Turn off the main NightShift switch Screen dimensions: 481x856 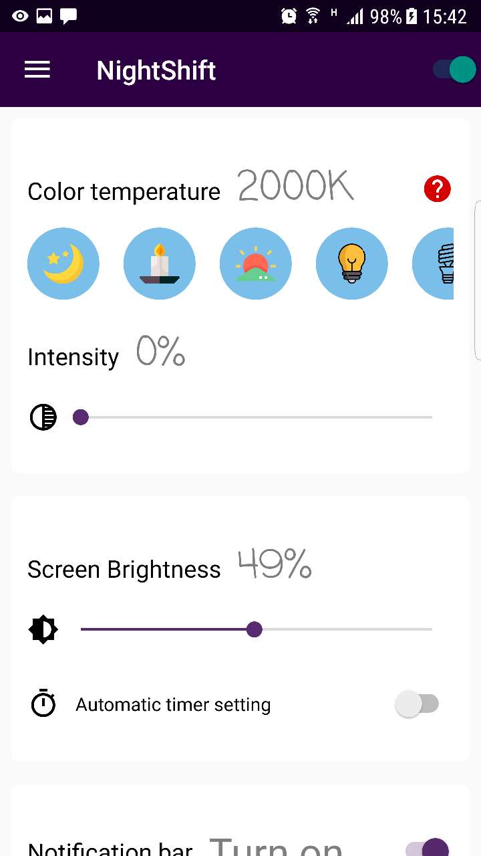click(454, 70)
